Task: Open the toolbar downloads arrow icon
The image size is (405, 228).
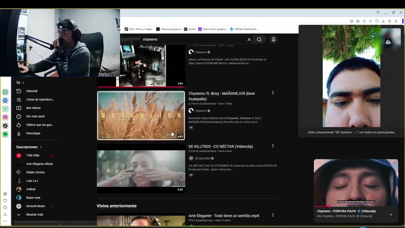Action: 383,21
